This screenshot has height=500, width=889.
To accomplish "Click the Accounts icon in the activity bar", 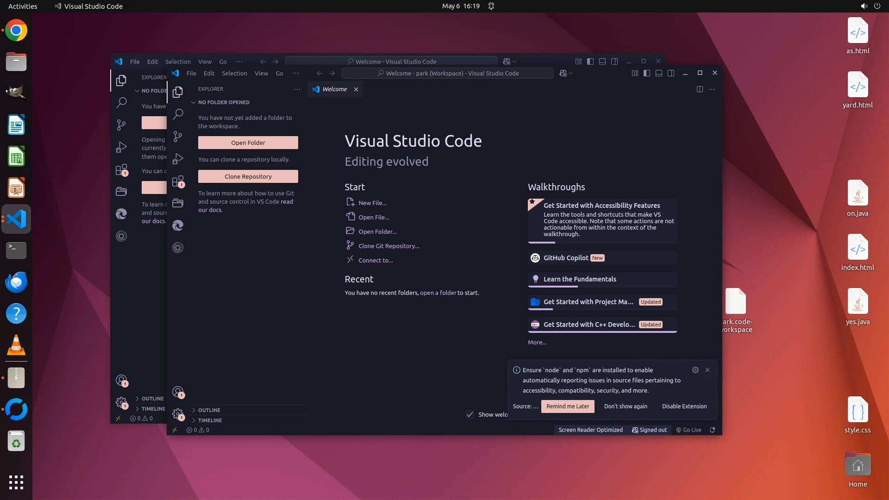I will coord(178,392).
